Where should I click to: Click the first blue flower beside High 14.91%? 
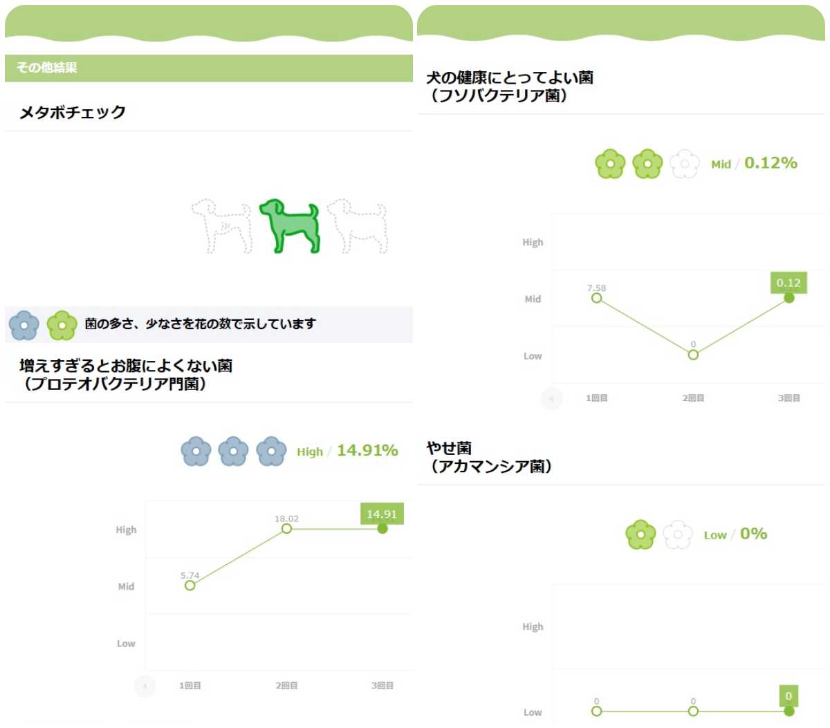[x=196, y=451]
